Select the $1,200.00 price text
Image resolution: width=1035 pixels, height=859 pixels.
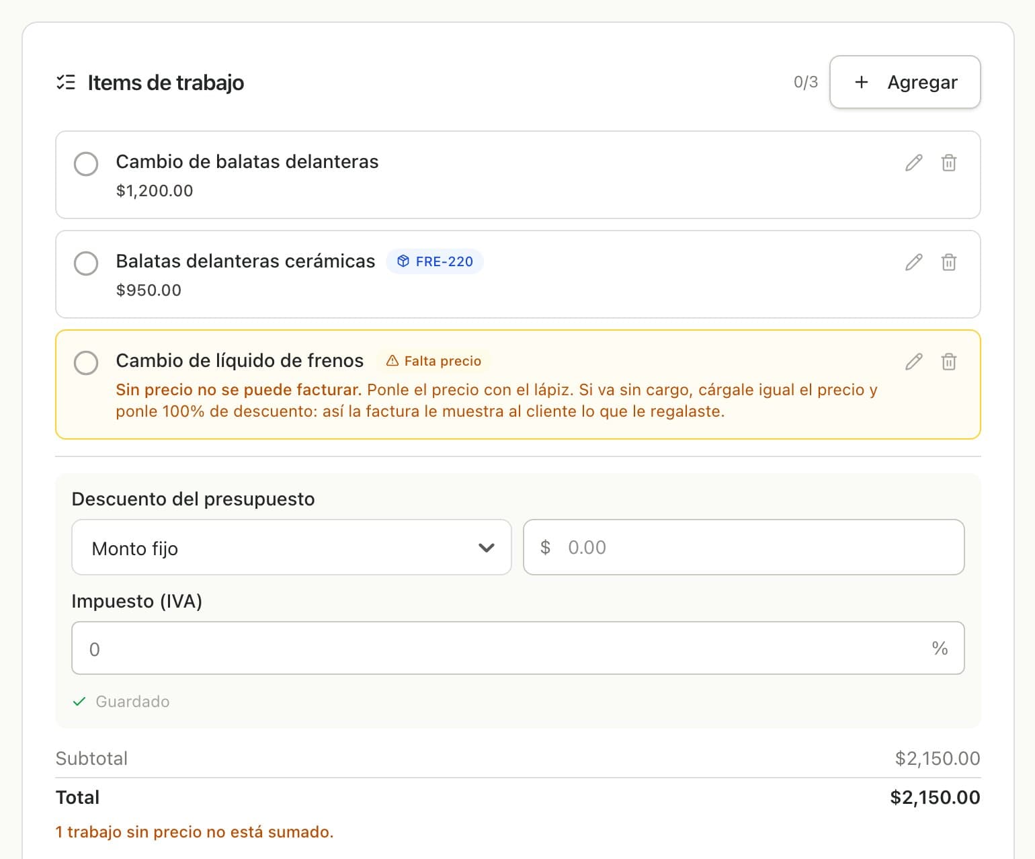coord(155,191)
